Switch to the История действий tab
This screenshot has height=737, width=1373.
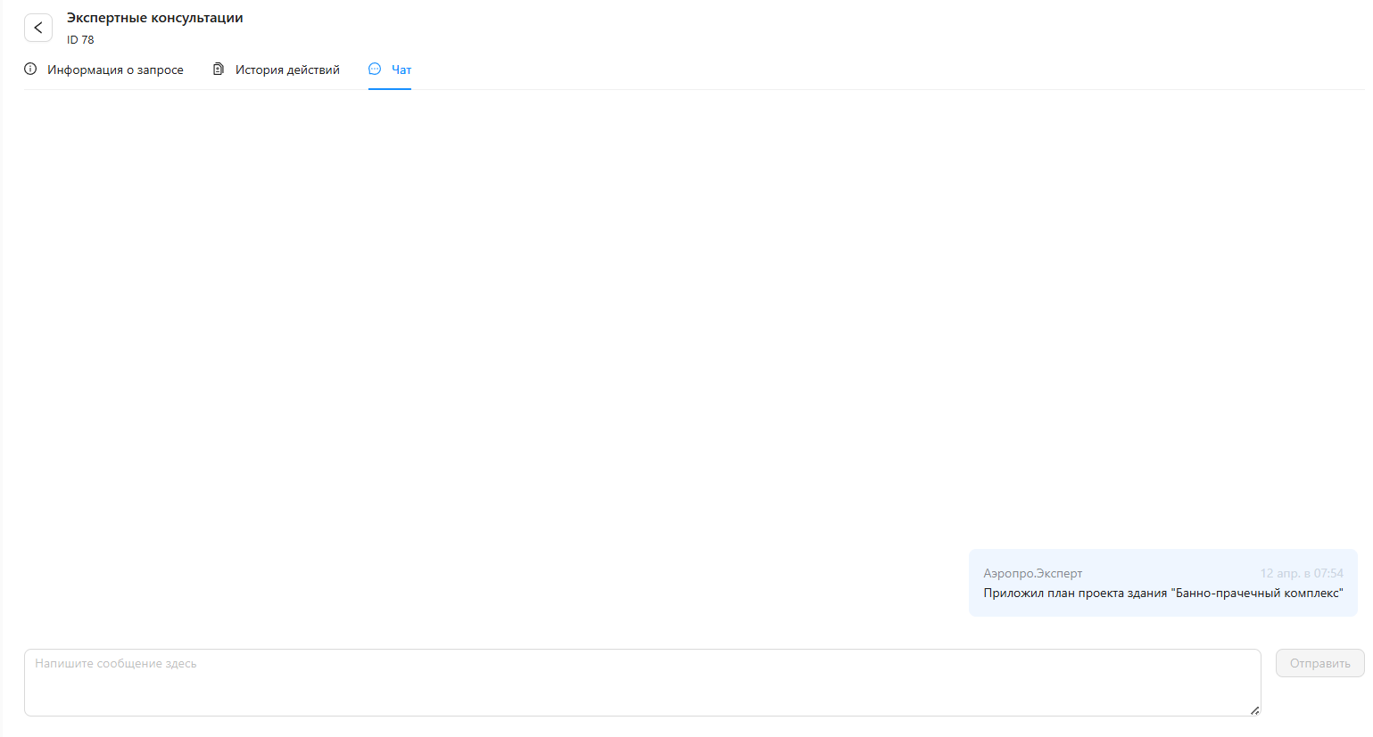[287, 70]
